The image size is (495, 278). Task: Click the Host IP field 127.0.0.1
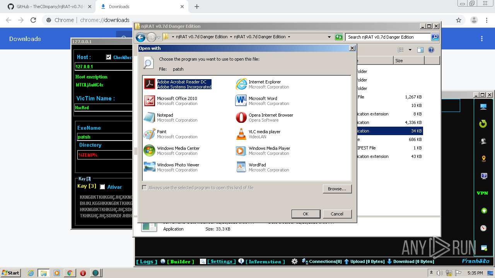coord(103,66)
